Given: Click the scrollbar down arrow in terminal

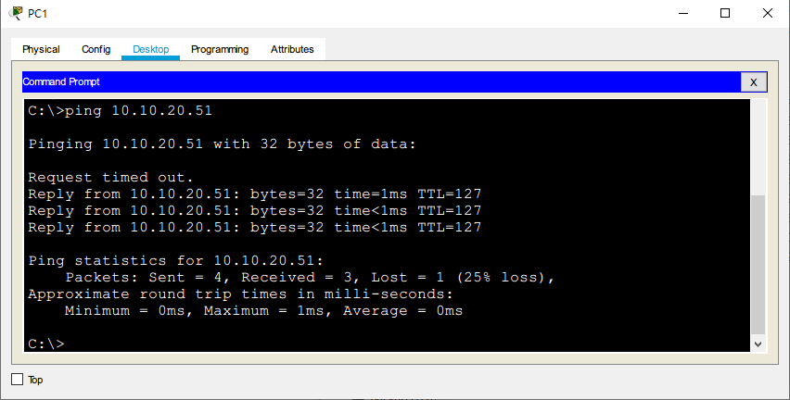Looking at the screenshot, I should pyautogui.click(x=758, y=344).
